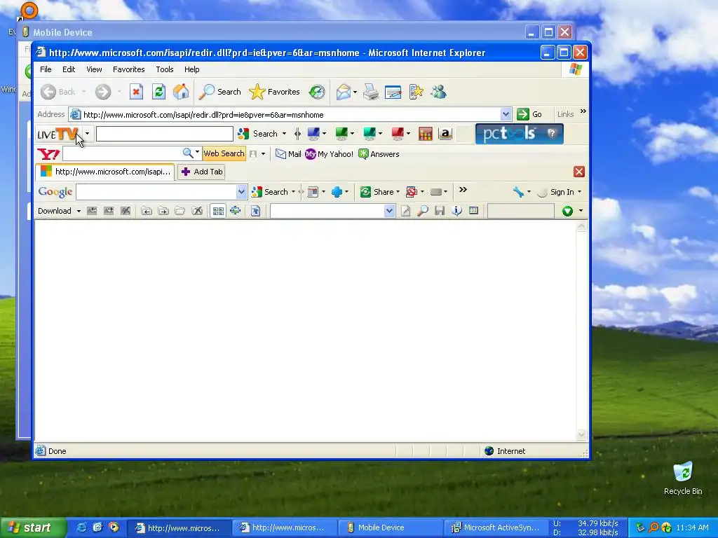
Task: Click the Yahoo! logo icon
Action: click(x=48, y=153)
